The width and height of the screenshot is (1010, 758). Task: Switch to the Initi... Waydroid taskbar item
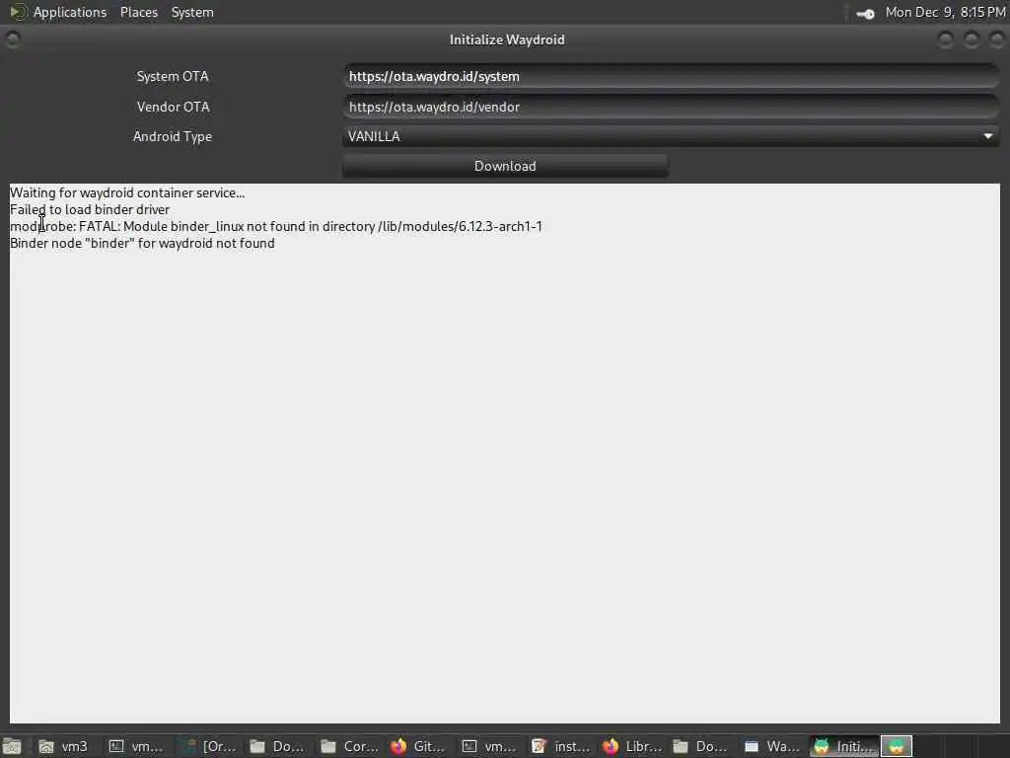tap(842, 746)
